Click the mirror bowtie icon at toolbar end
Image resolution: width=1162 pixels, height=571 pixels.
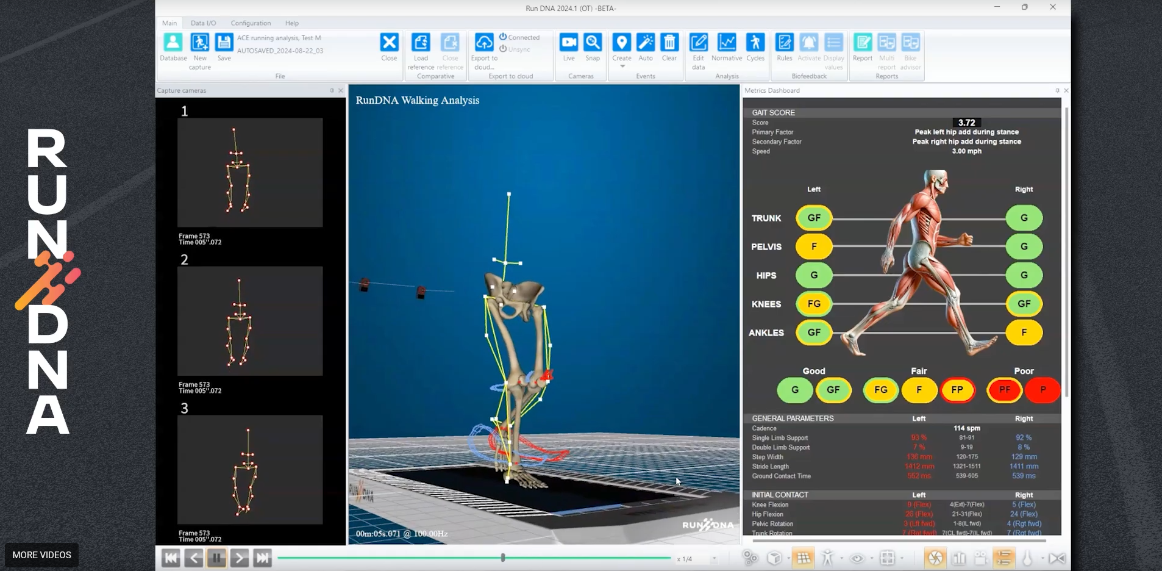pos(1058,558)
